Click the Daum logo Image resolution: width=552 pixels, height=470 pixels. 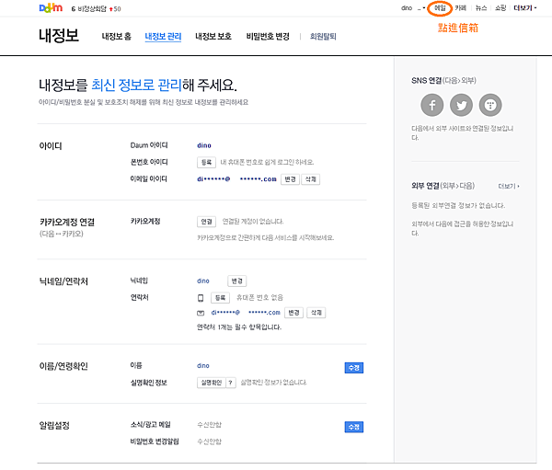point(51,7)
